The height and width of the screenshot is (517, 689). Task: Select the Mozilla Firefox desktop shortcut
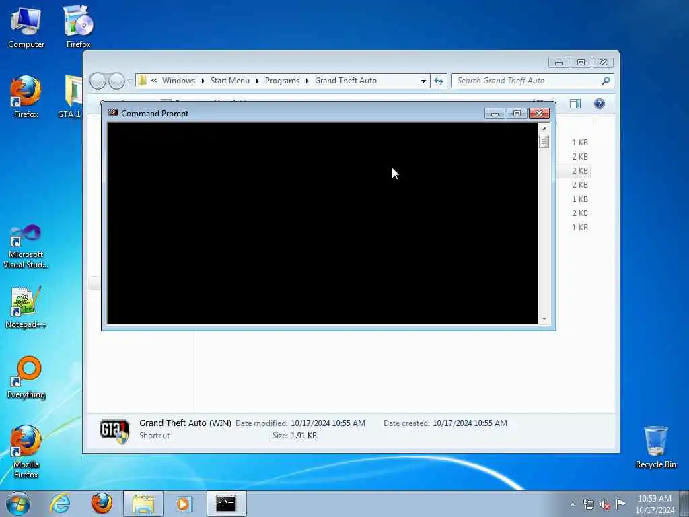(26, 452)
